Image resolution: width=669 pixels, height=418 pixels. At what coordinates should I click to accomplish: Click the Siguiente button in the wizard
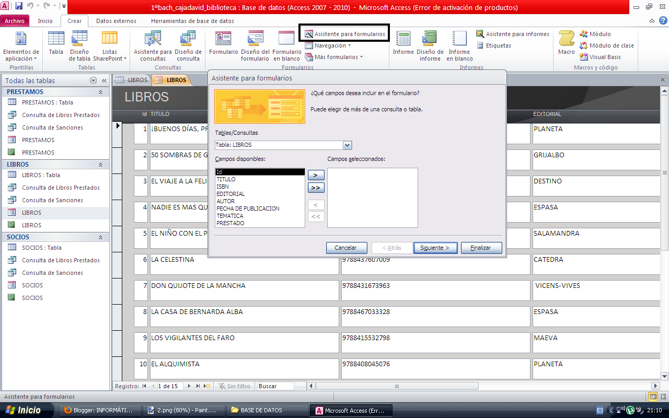435,248
